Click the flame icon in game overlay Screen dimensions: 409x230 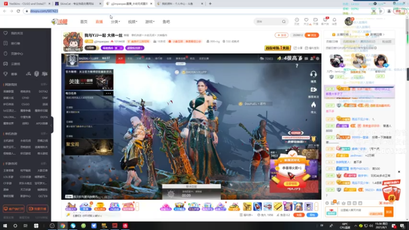point(313,105)
